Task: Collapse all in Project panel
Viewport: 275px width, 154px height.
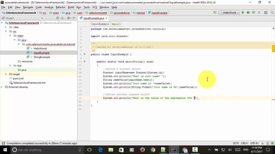Action: [x=62, y=18]
